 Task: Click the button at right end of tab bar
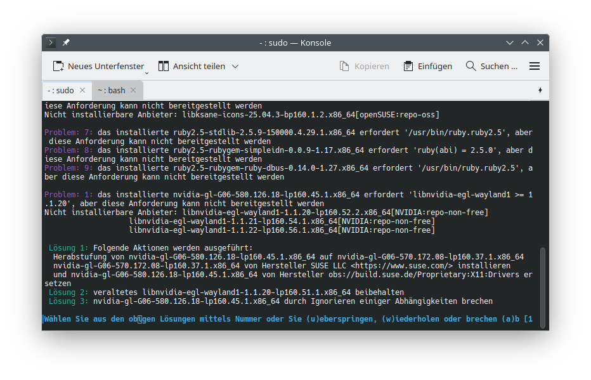pyautogui.click(x=540, y=91)
